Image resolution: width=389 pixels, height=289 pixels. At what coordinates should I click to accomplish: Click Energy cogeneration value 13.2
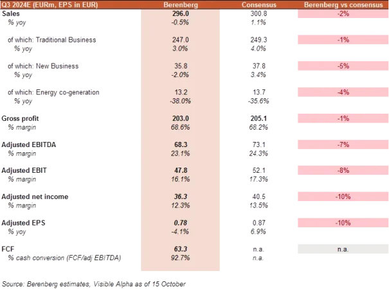click(180, 92)
